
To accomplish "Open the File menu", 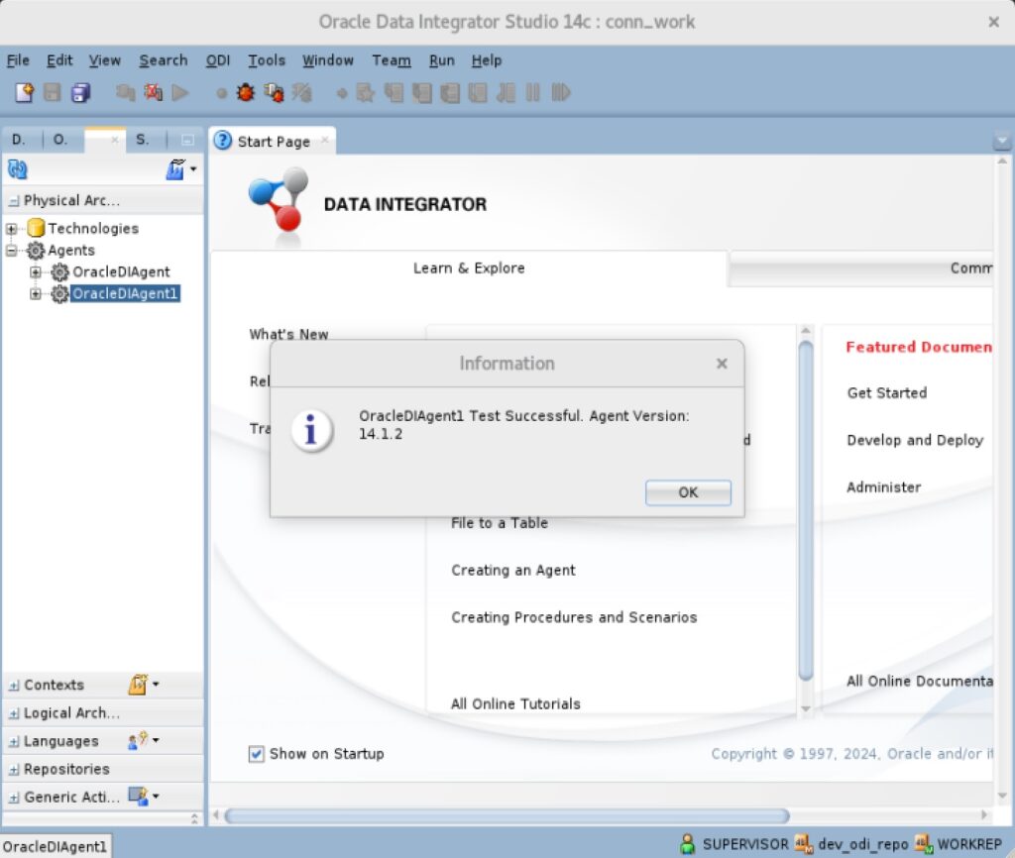I will pyautogui.click(x=18, y=60).
